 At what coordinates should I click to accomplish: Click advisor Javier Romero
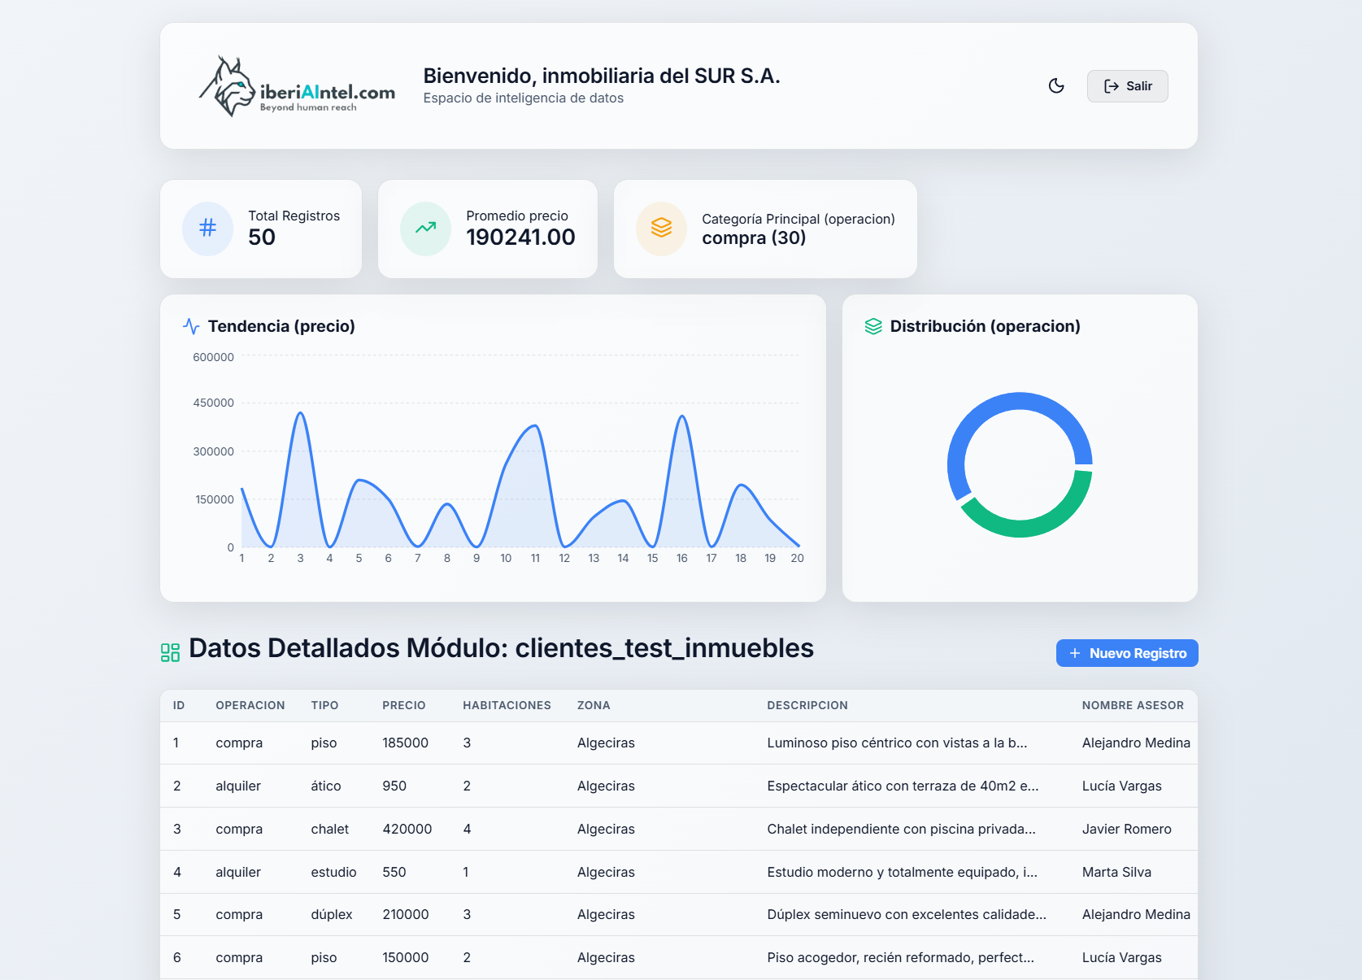[x=1126, y=829]
